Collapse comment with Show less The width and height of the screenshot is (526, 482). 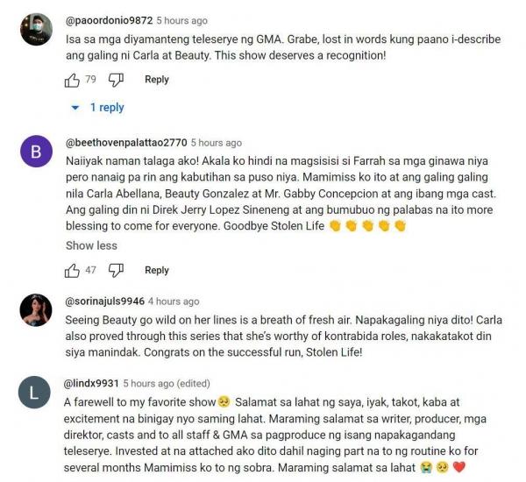click(91, 245)
